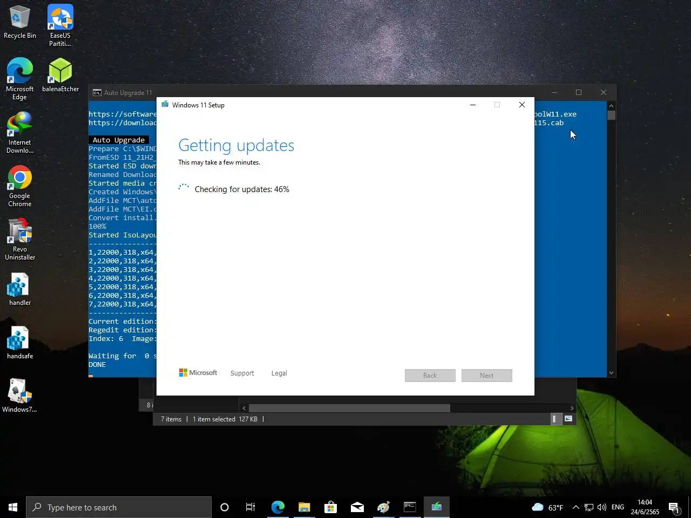Select the Windows7 games desktop icon
691x518 pixels.
coord(19,396)
